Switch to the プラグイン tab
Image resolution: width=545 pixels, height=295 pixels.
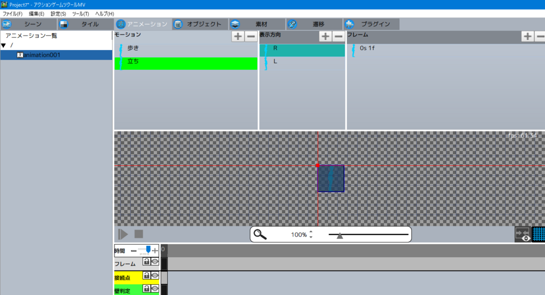pyautogui.click(x=371, y=24)
